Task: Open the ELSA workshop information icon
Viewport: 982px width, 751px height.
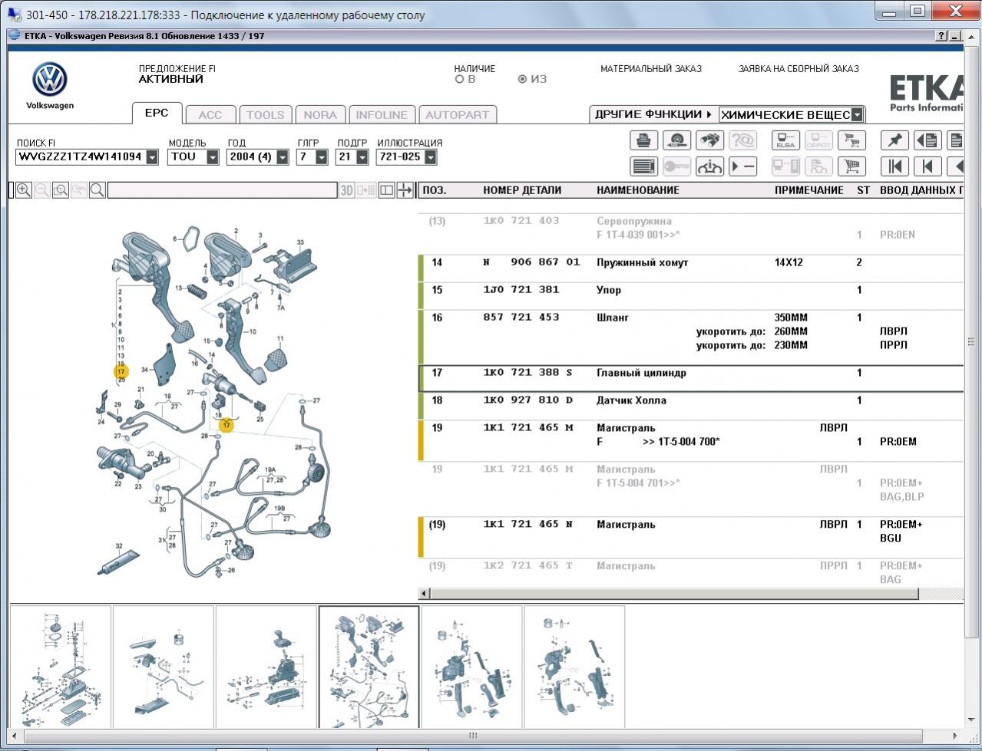Action: point(785,140)
